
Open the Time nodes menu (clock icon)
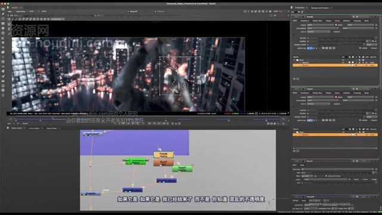pos(3,19)
